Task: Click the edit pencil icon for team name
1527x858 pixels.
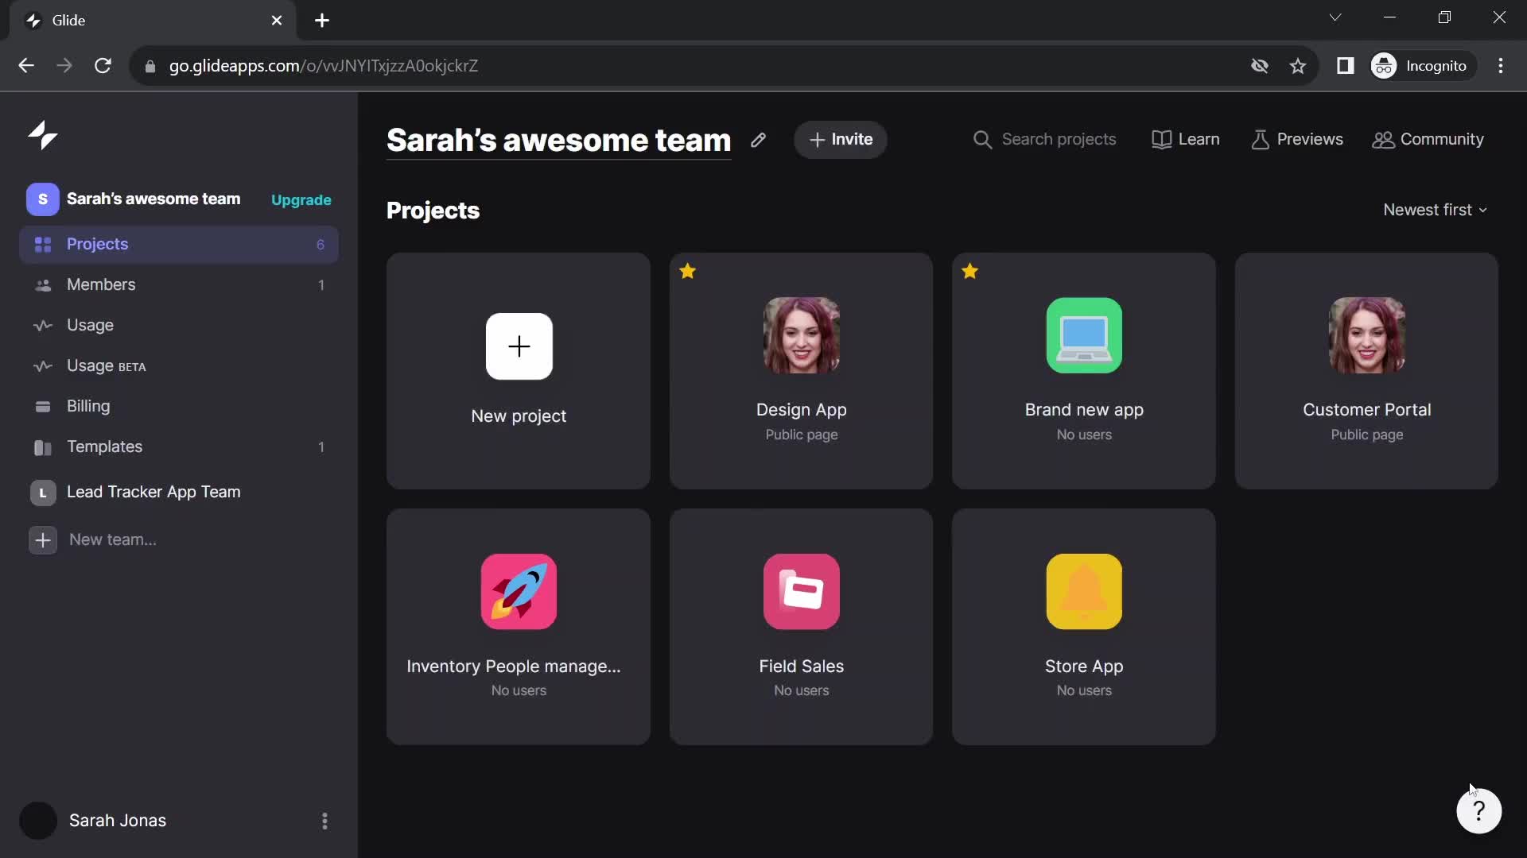Action: click(x=758, y=139)
